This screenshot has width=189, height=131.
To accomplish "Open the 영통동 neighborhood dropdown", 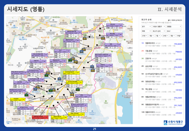I will [174, 27].
